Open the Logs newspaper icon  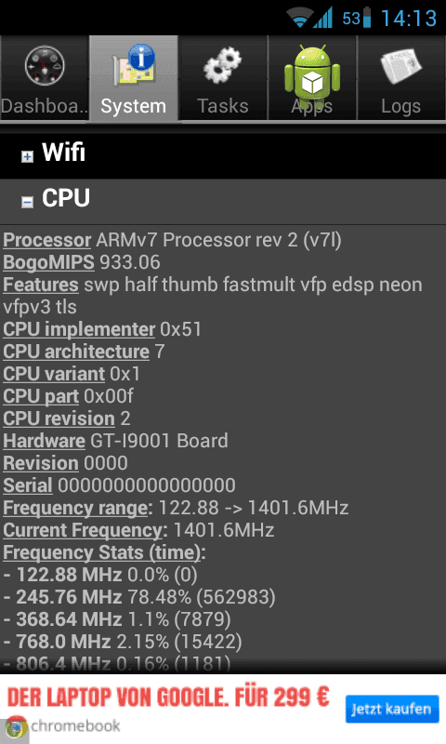(x=400, y=65)
